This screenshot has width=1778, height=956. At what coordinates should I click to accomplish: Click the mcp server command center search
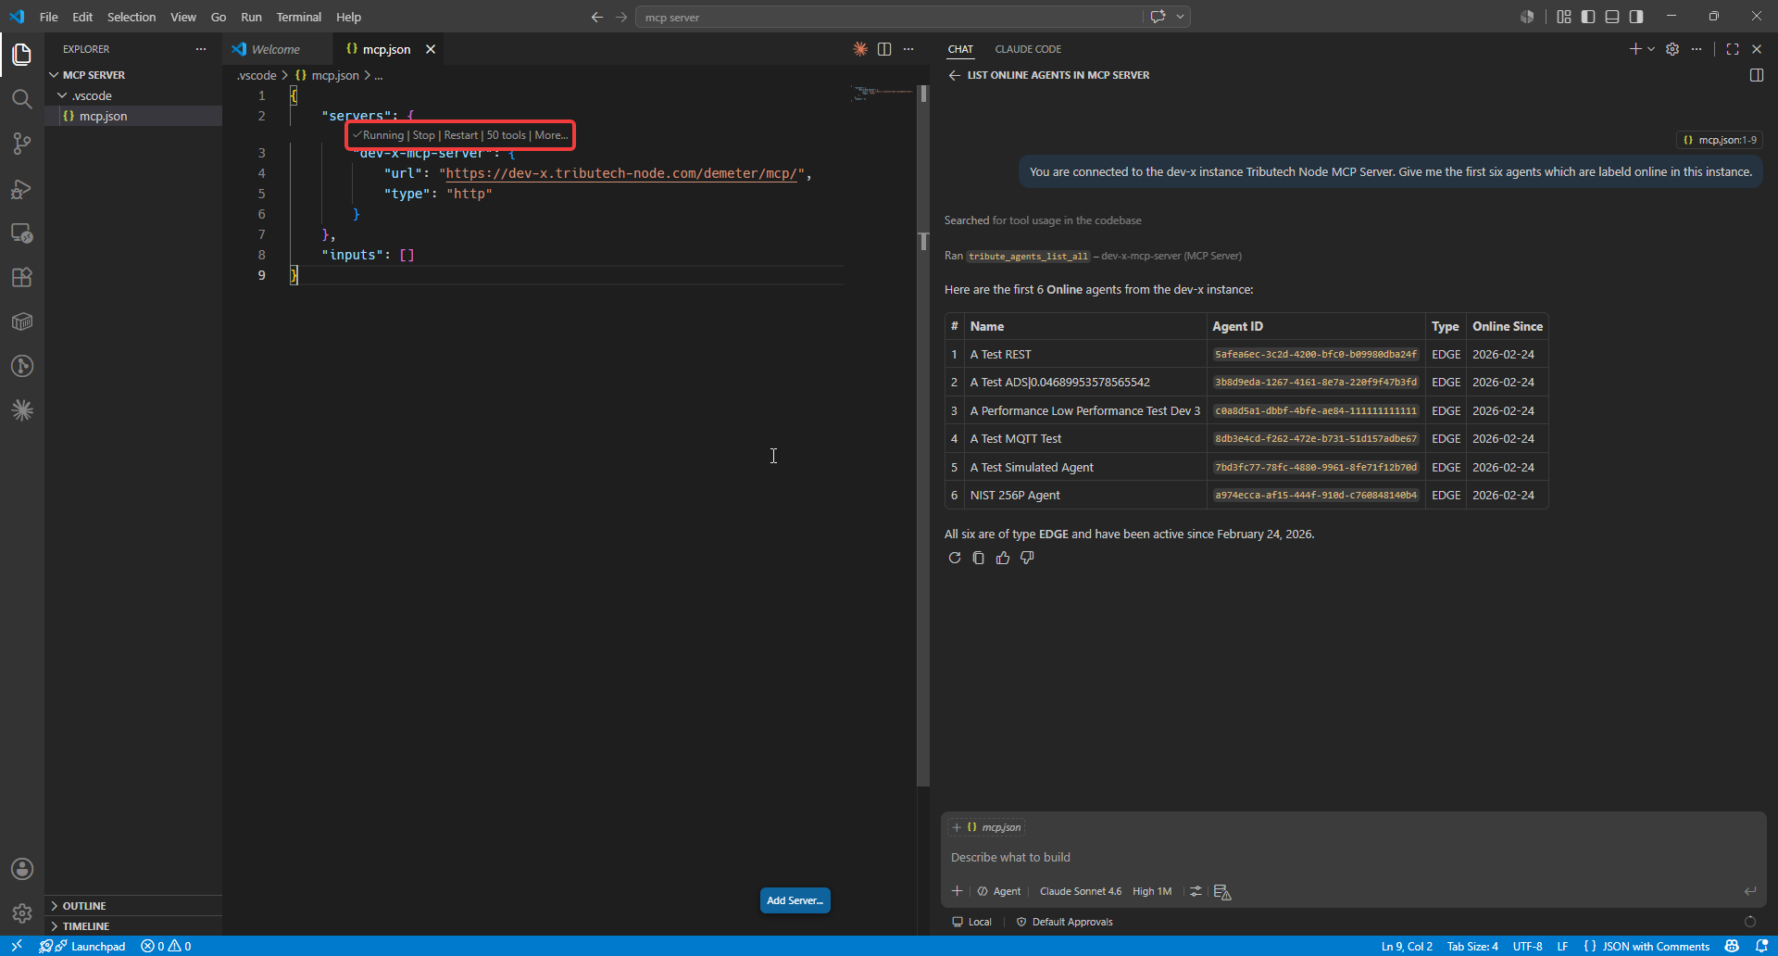coord(888,17)
